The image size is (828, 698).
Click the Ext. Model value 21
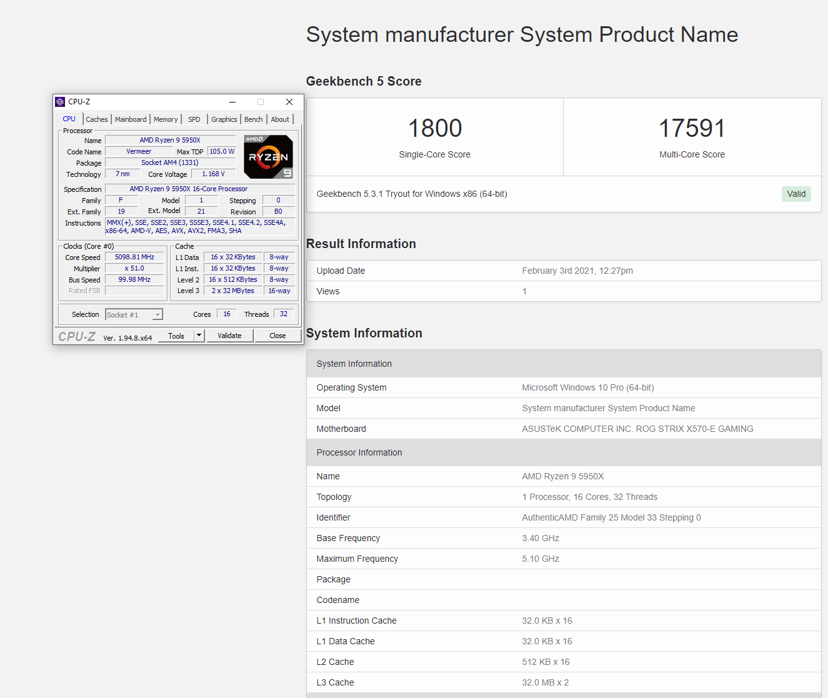point(201,211)
